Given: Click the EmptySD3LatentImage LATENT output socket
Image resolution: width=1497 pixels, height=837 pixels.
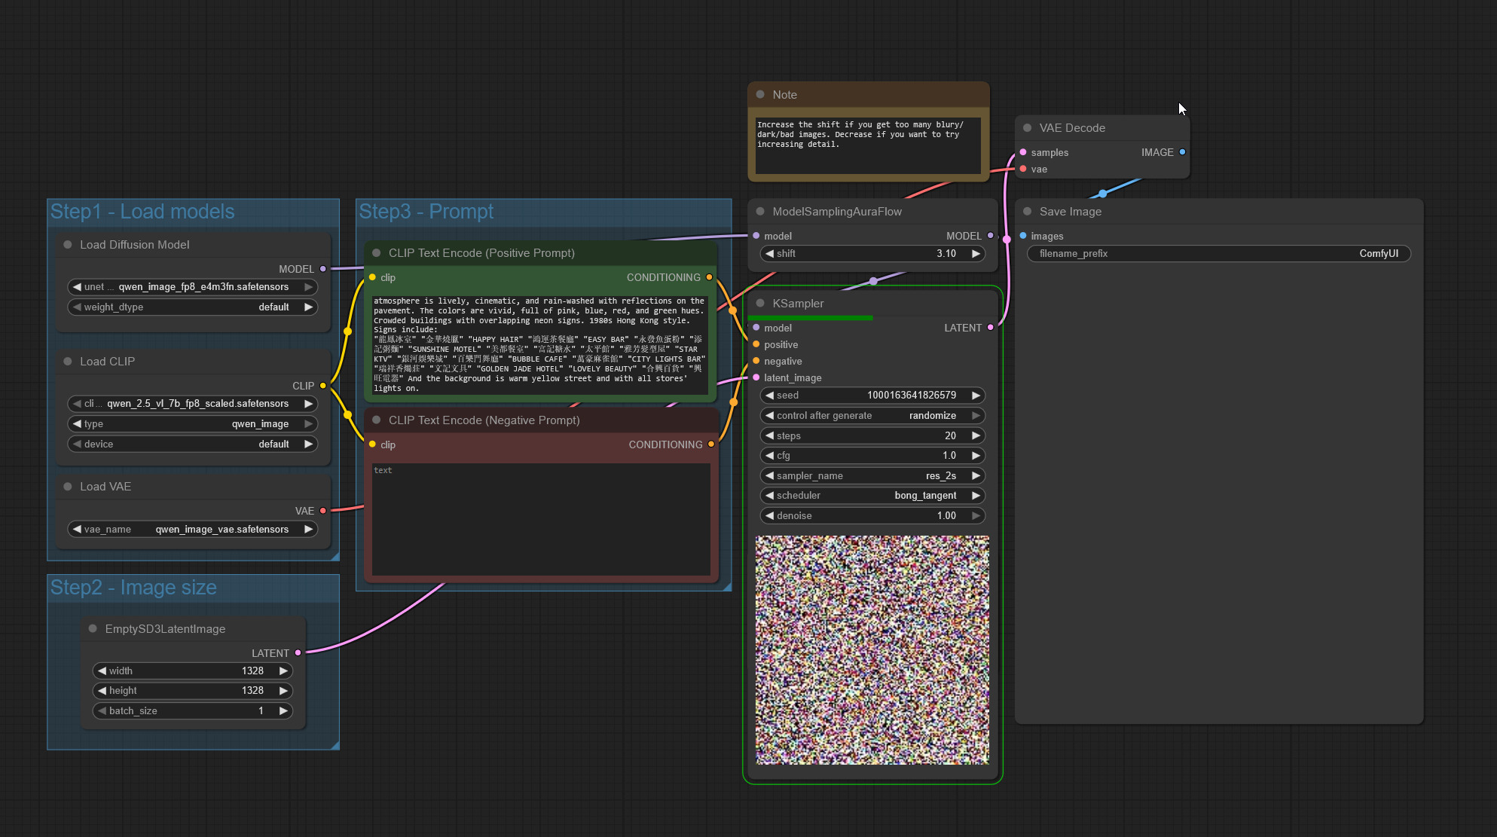Looking at the screenshot, I should [x=298, y=653].
